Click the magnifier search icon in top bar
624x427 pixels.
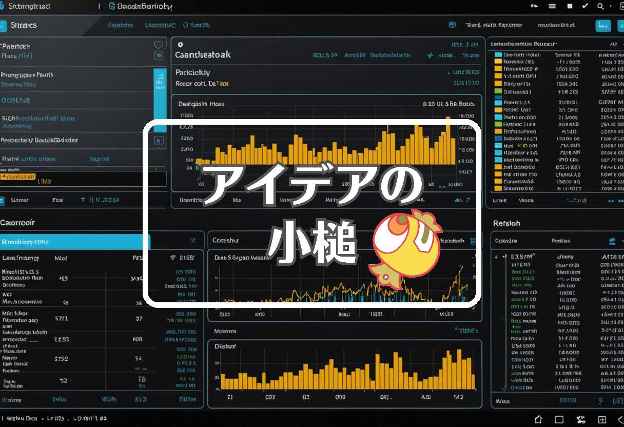(x=600, y=6)
